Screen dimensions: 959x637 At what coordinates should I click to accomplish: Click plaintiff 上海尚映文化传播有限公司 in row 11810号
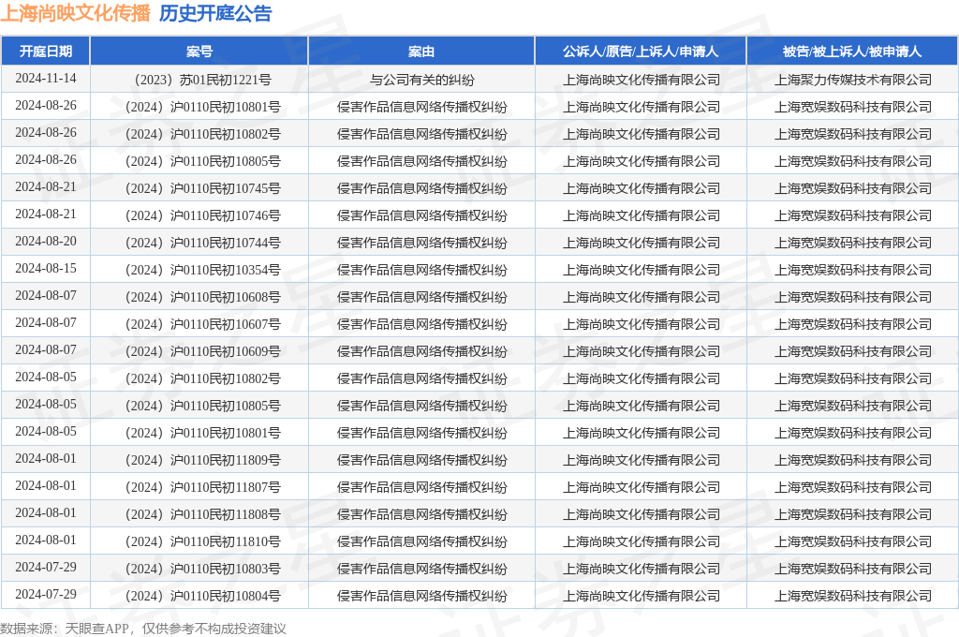[641, 541]
